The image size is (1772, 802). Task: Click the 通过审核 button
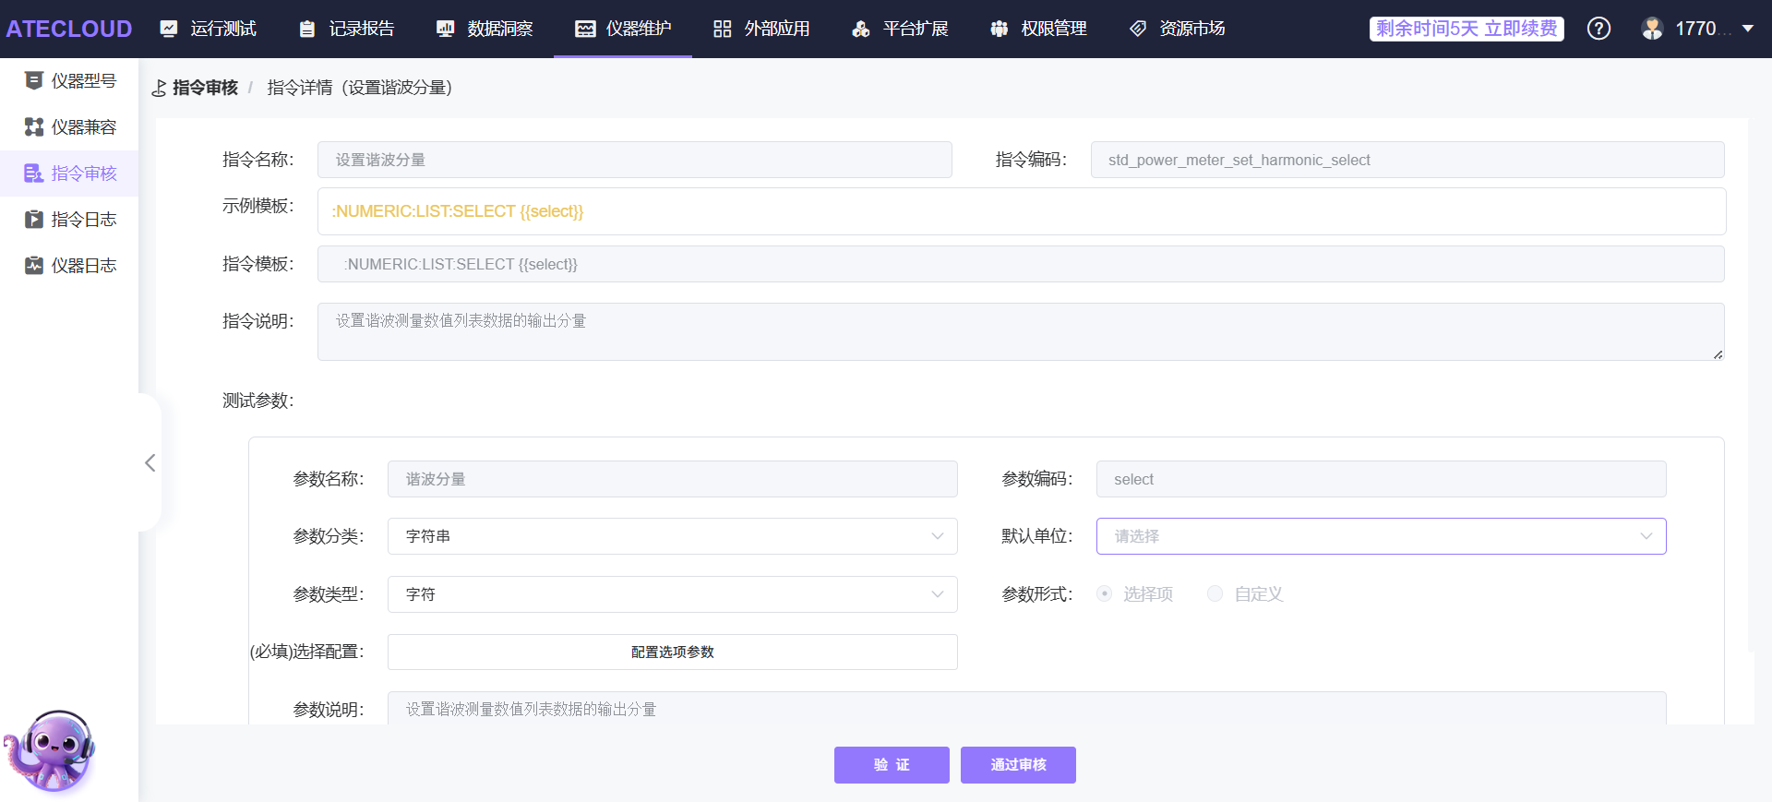tap(1018, 765)
